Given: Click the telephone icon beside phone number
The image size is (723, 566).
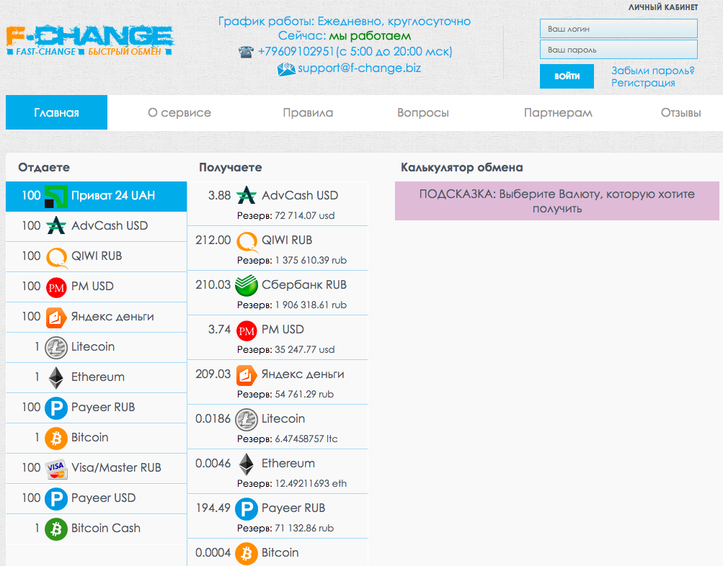Looking at the screenshot, I should click(x=247, y=52).
